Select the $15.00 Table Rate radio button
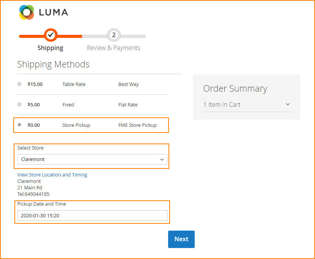The height and width of the screenshot is (259, 315). [19, 84]
